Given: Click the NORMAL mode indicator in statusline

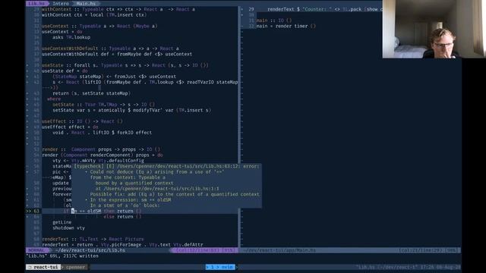Looking at the screenshot, I should tap(36, 250).
